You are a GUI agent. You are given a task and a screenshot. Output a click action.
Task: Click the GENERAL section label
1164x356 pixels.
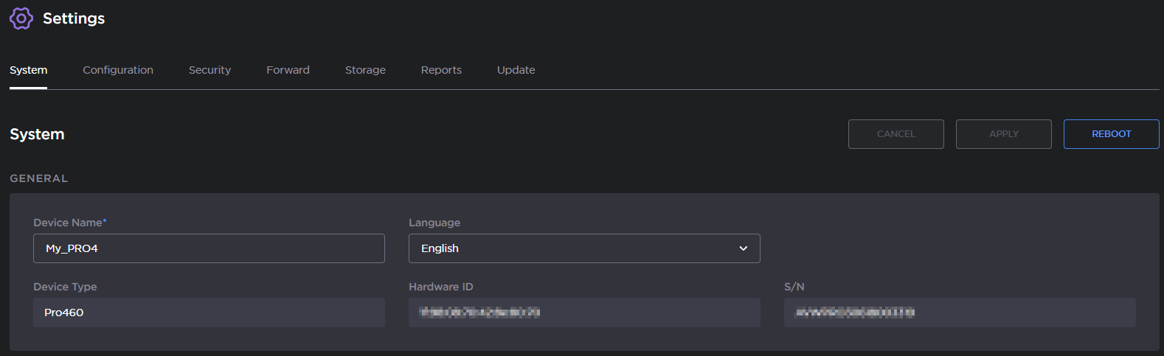(38, 178)
